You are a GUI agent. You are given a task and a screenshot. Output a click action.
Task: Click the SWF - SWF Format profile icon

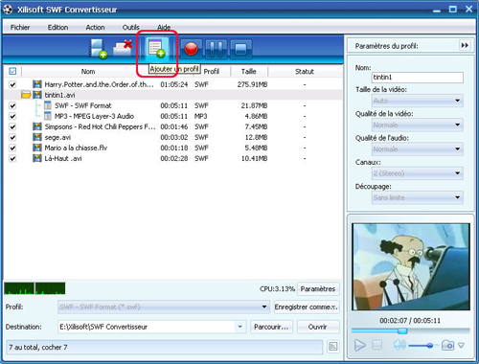tap(48, 105)
